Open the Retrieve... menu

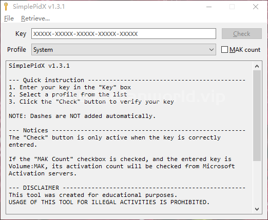[x=35, y=18]
